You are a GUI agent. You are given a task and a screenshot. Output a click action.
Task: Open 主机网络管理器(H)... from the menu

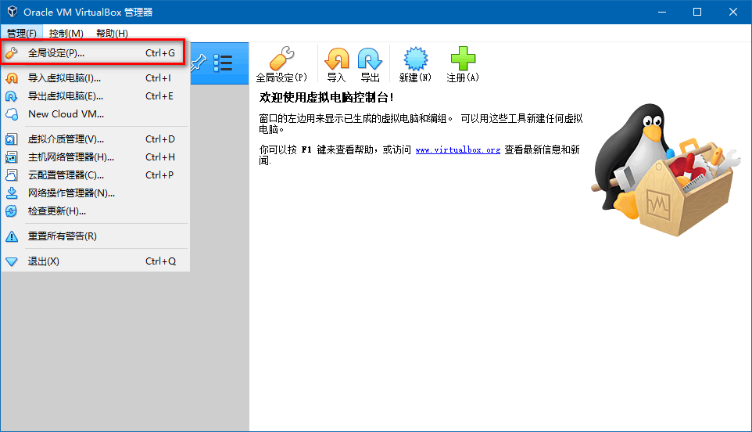[95, 157]
